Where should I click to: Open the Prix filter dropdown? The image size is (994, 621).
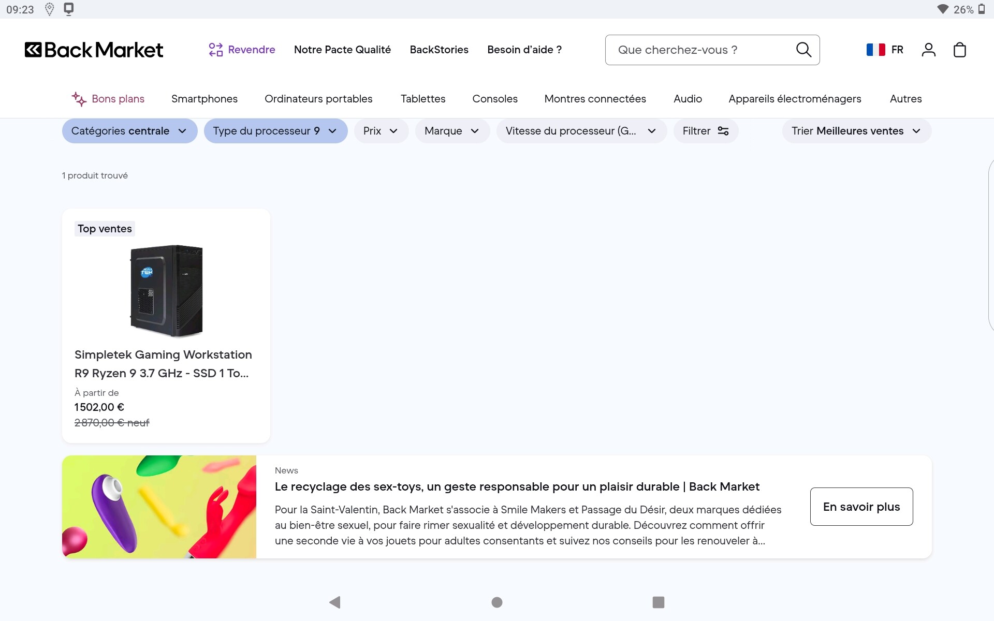coord(381,131)
